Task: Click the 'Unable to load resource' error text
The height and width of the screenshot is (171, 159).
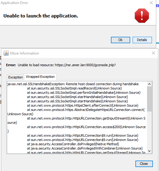Action: tap(66, 65)
